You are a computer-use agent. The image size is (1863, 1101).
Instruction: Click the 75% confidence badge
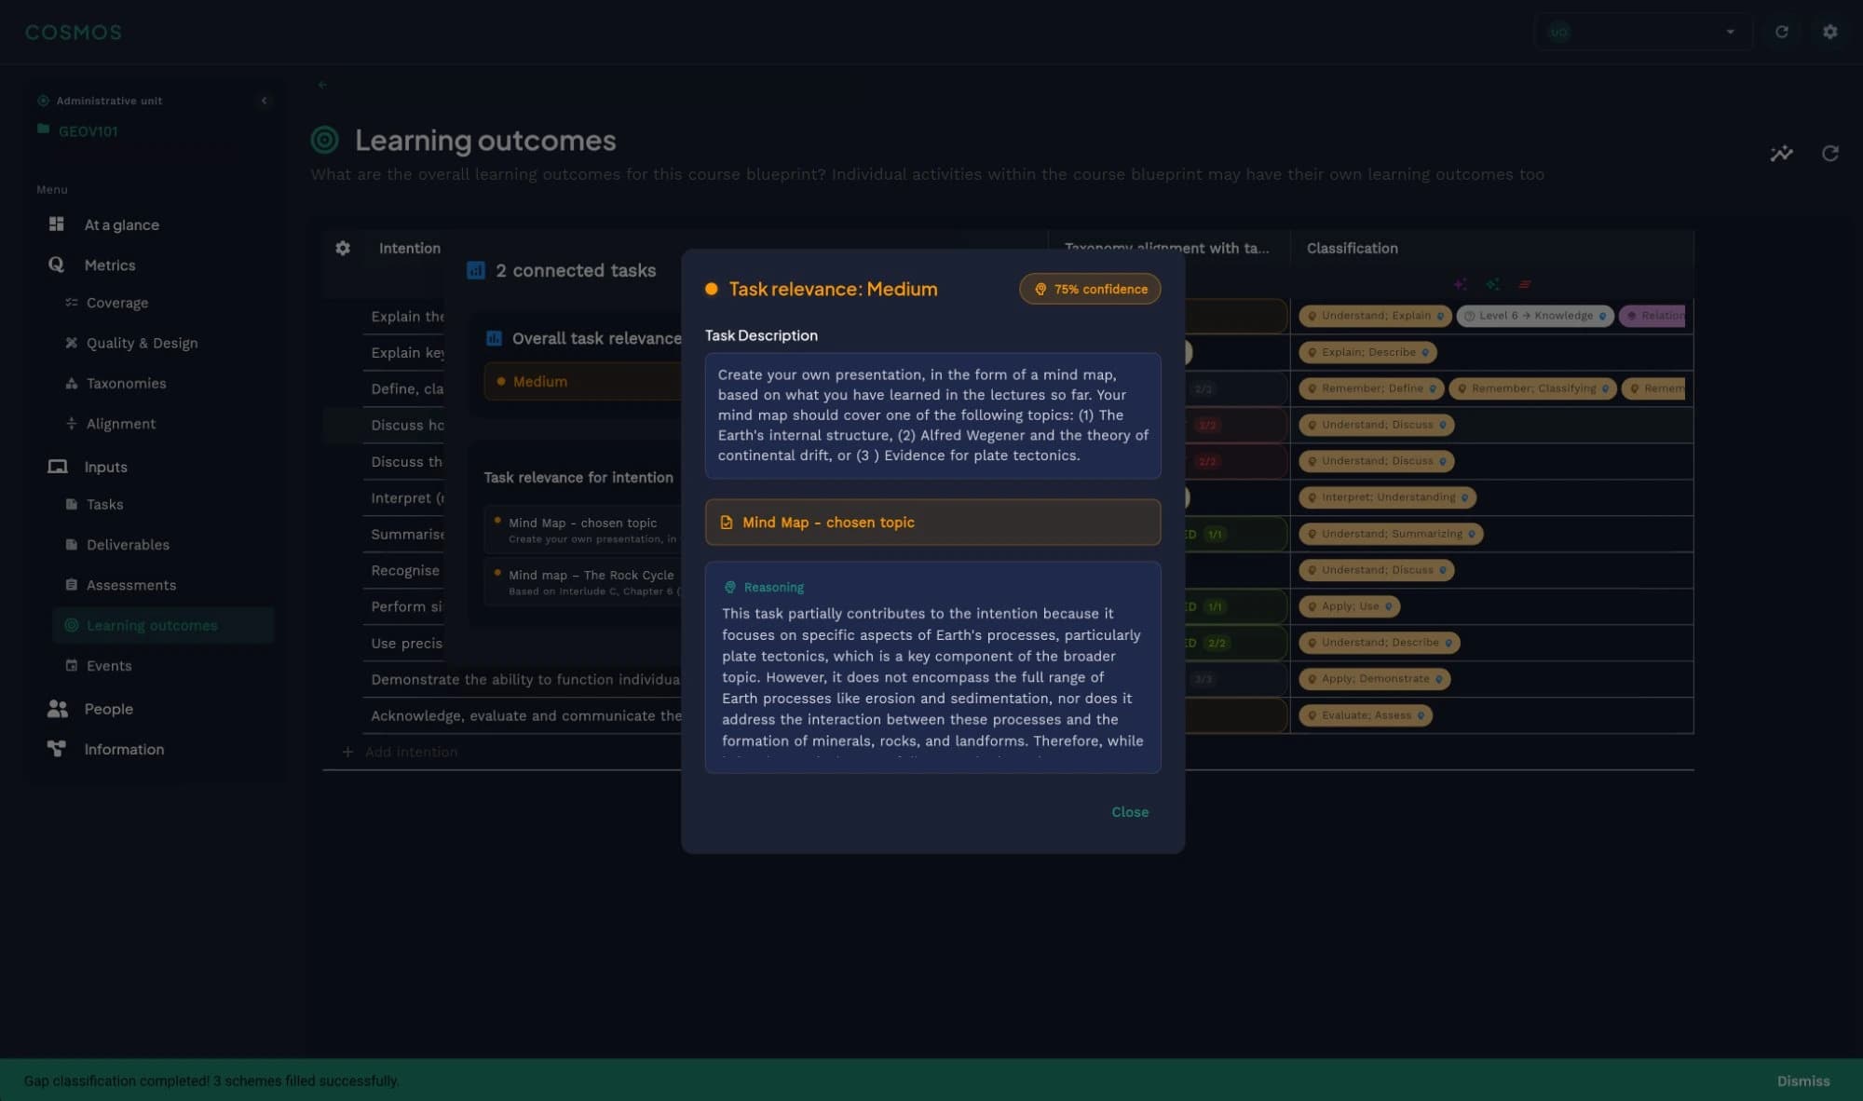click(1090, 290)
